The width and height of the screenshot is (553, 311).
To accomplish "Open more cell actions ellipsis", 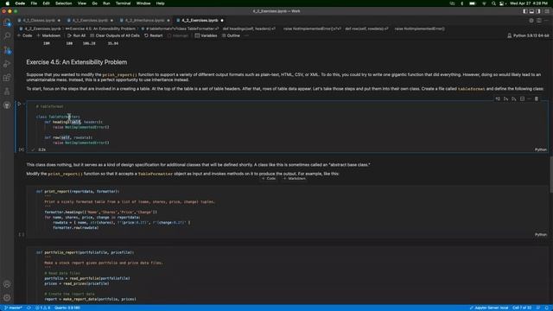I will tap(529, 99).
